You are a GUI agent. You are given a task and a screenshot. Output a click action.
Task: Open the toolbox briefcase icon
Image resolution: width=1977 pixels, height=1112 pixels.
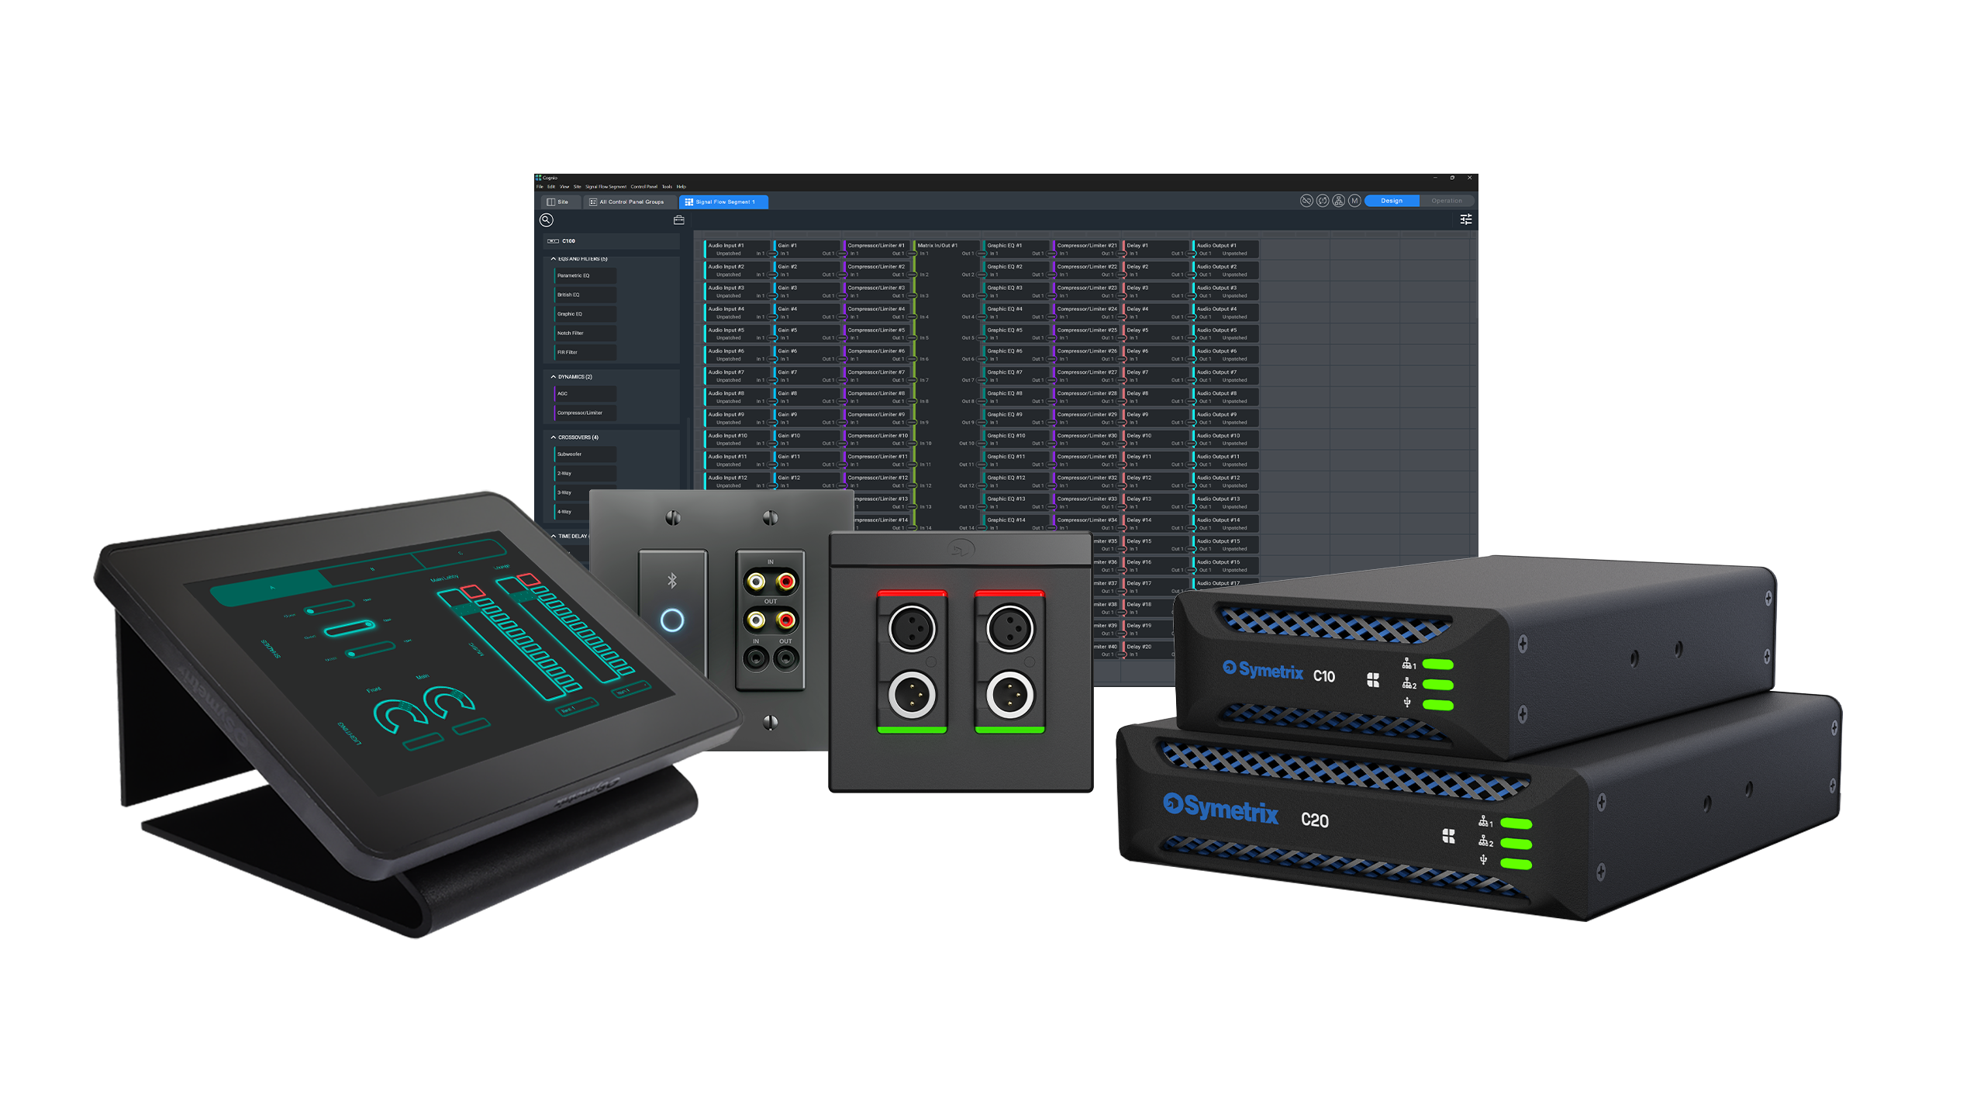pyautogui.click(x=678, y=220)
